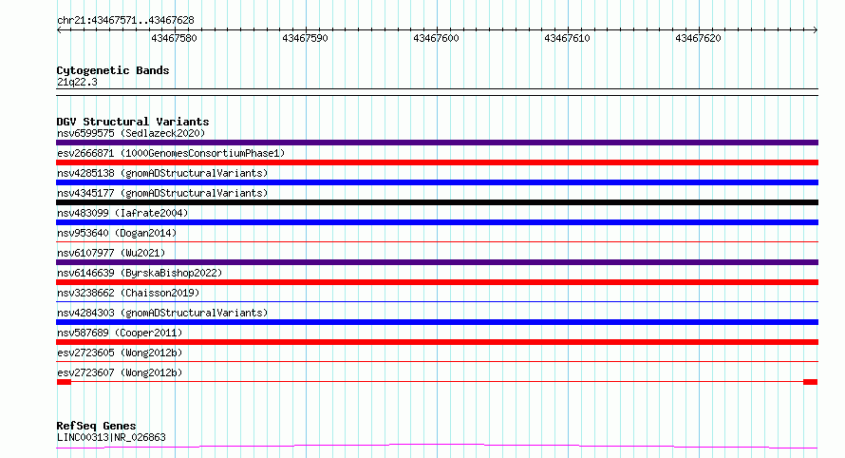Image resolution: width=845 pixels, height=458 pixels.
Task: Click the left red block of esv2723607
Action: coord(65,382)
